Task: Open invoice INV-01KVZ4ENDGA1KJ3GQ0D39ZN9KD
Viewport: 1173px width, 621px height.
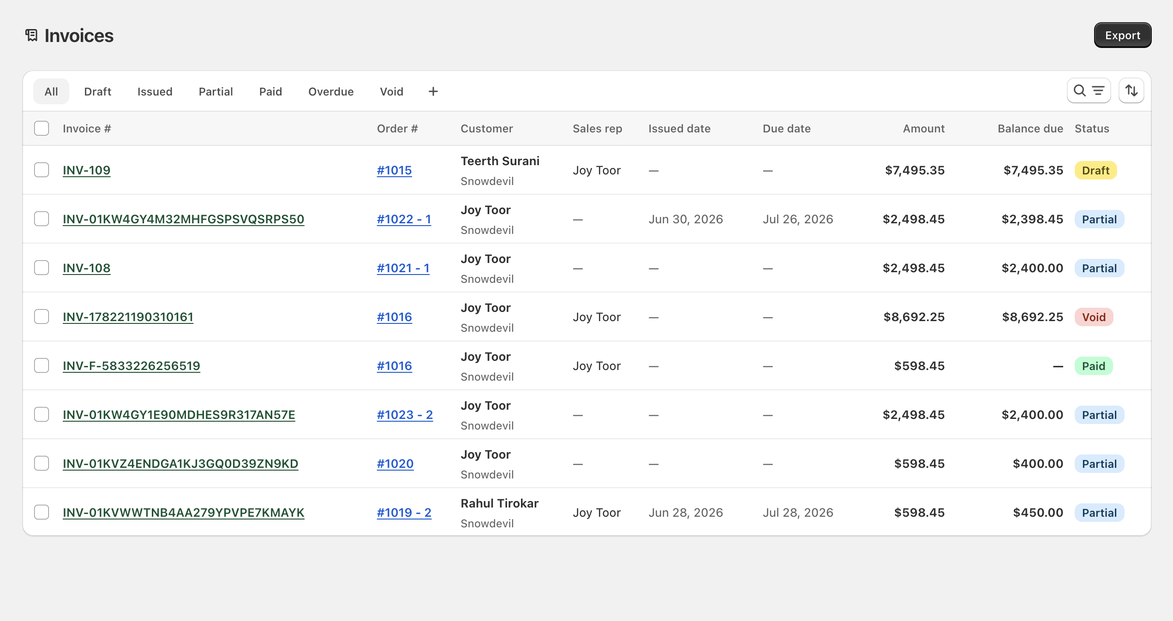Action: [180, 464]
